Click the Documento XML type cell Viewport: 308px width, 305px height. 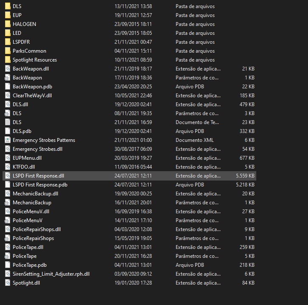pos(195,140)
